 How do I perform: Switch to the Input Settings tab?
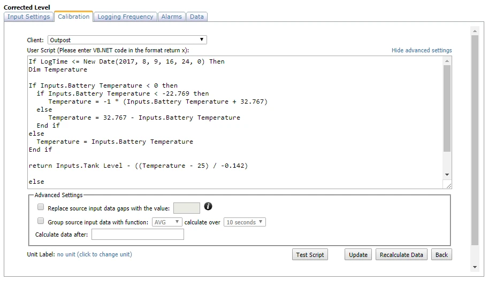click(x=29, y=17)
